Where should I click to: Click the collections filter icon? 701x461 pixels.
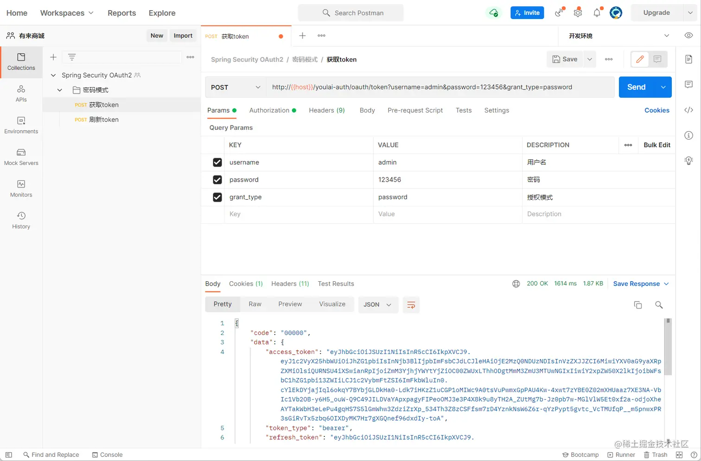72,57
